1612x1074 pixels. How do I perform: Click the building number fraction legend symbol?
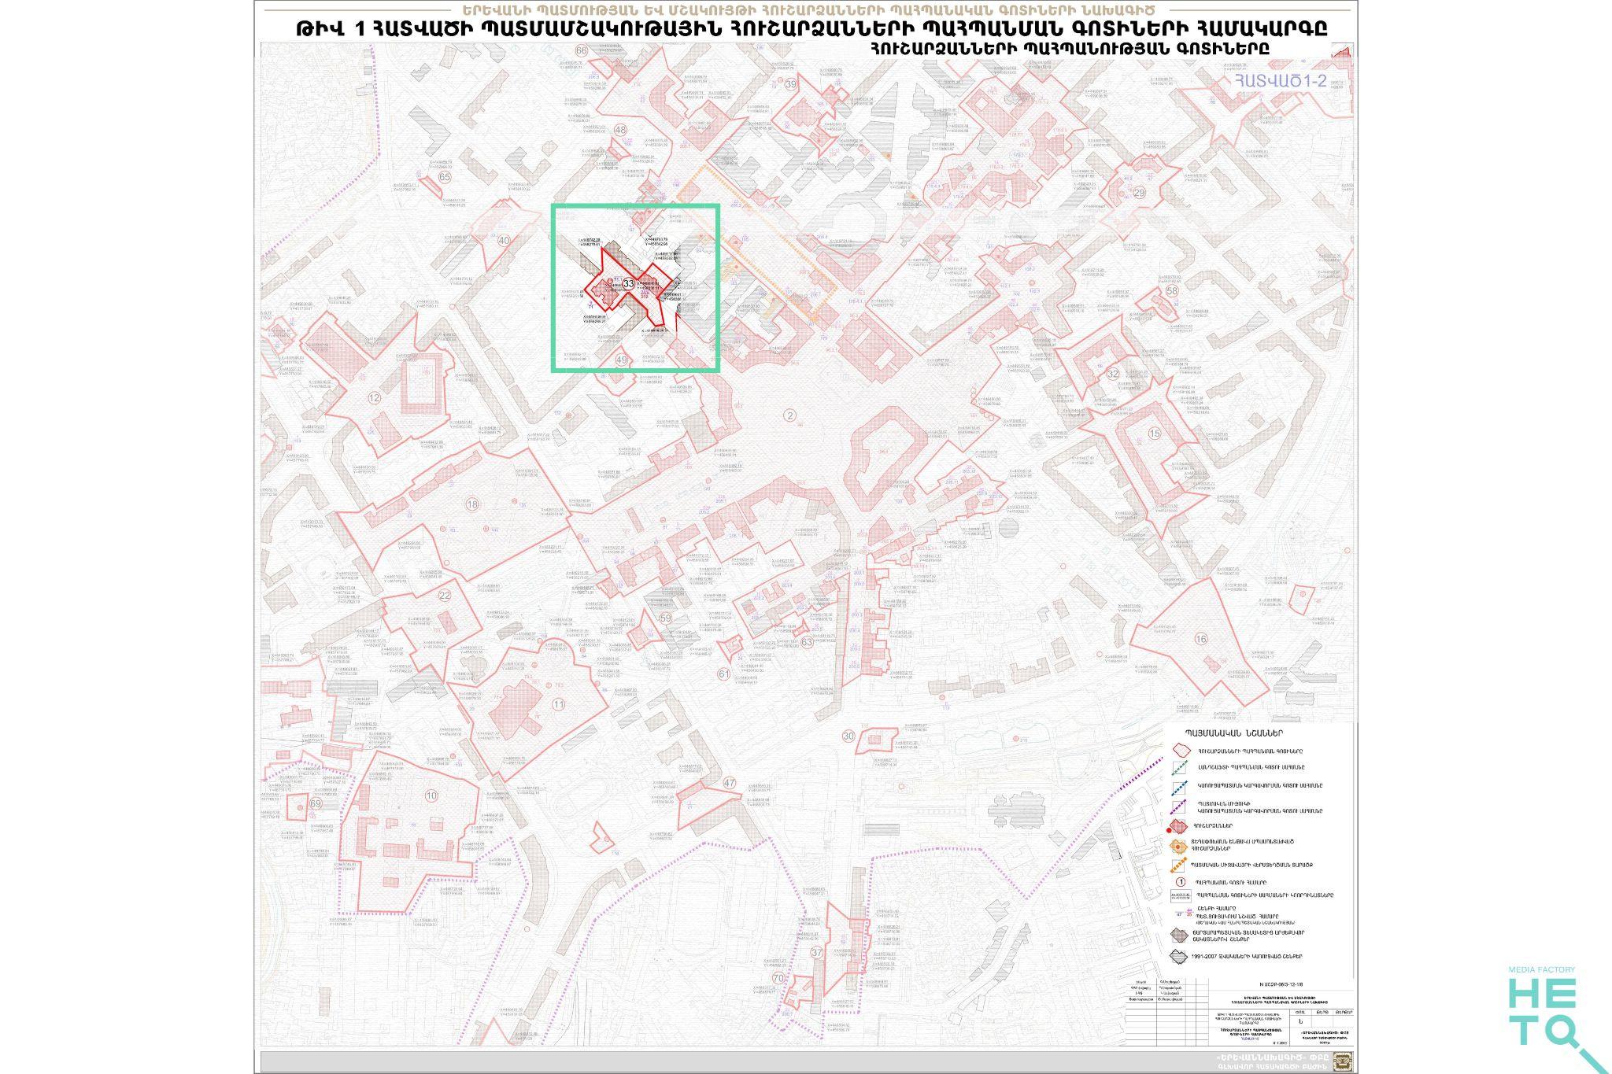[x=1183, y=913]
